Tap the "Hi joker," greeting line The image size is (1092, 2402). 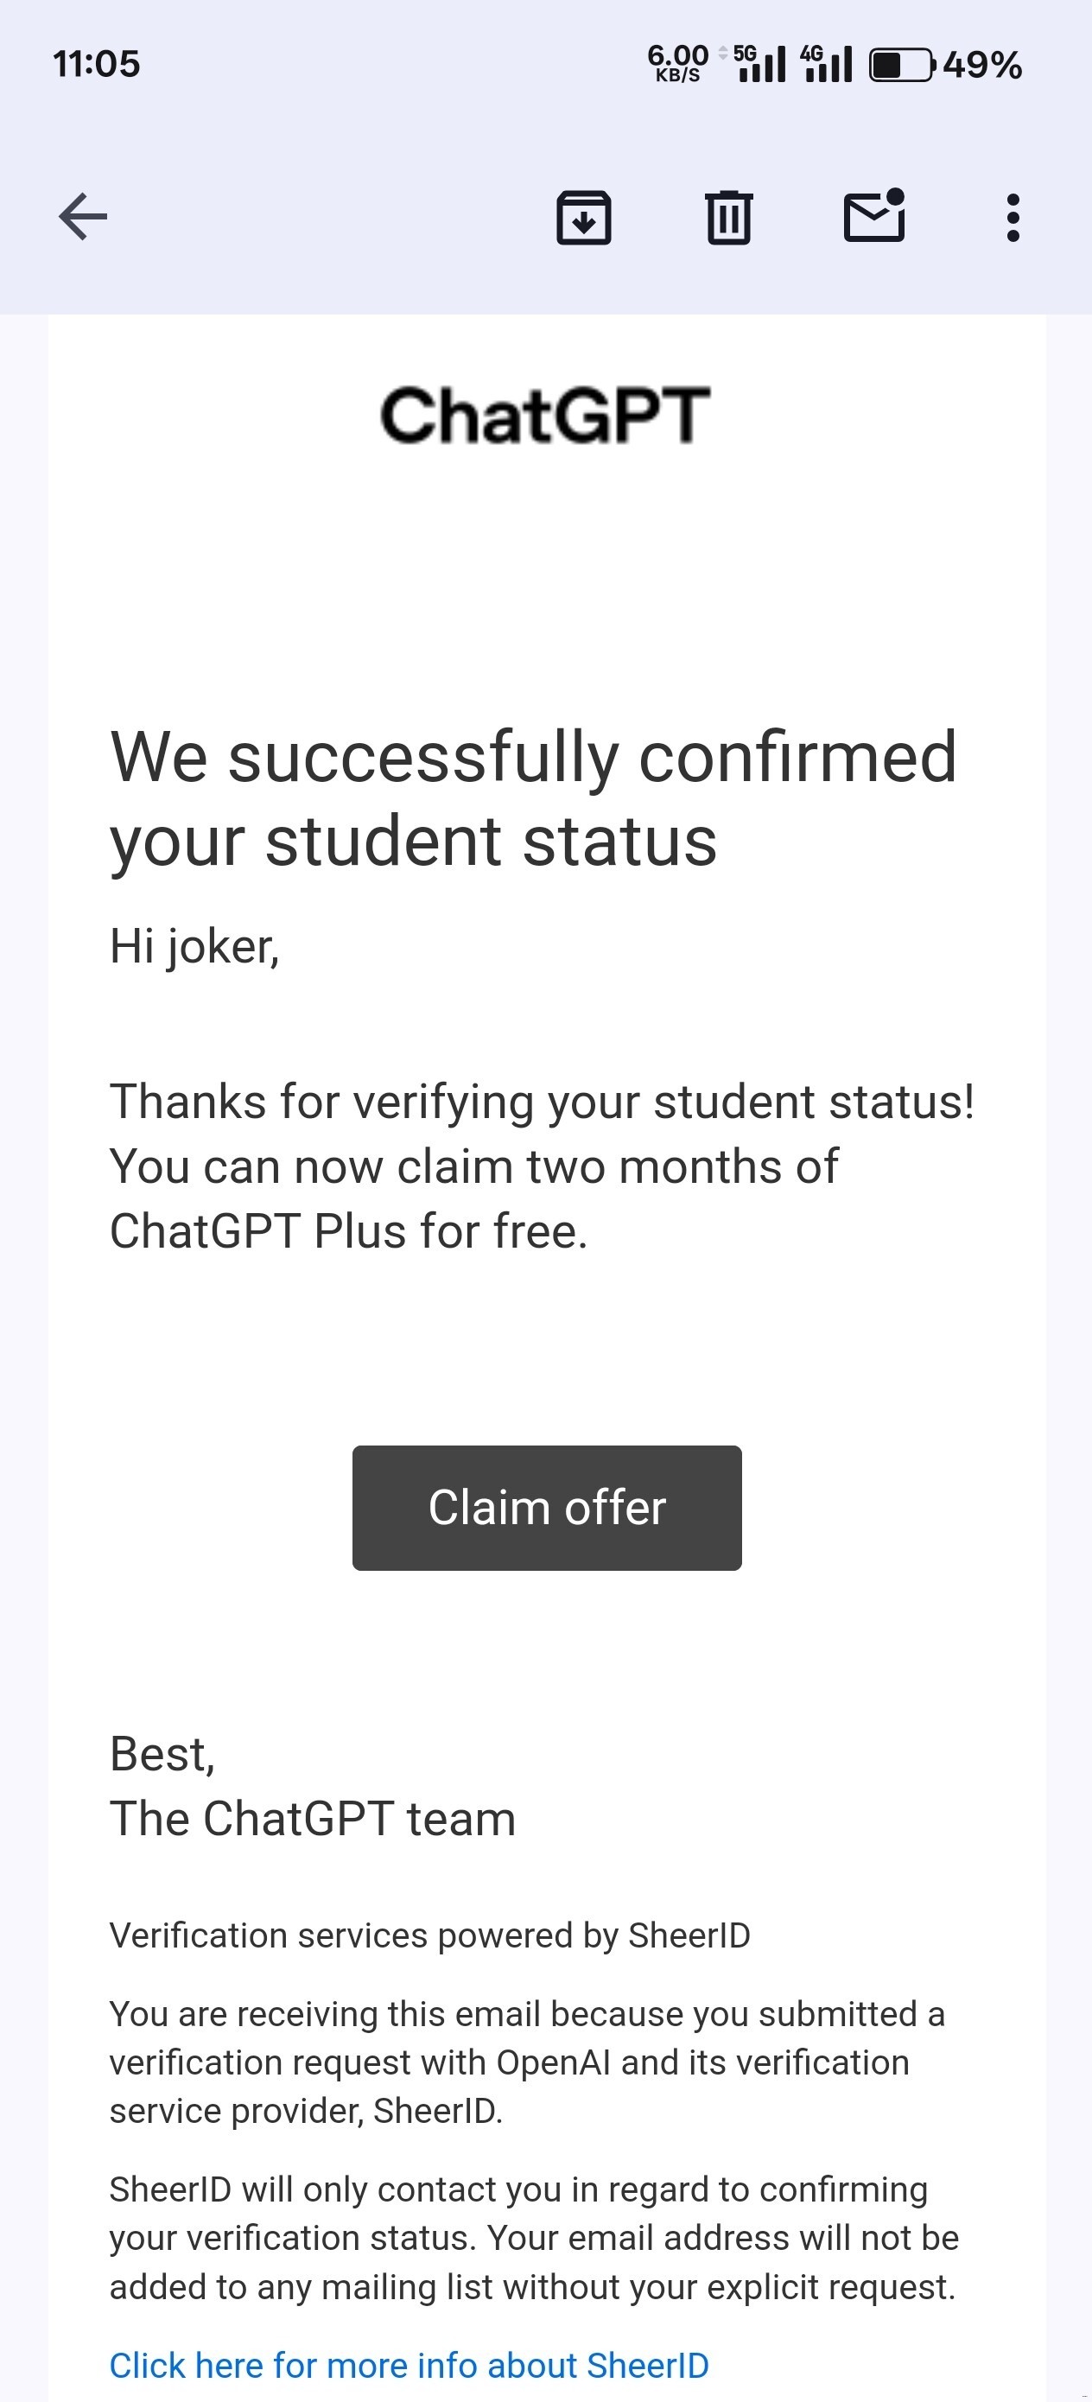(195, 946)
